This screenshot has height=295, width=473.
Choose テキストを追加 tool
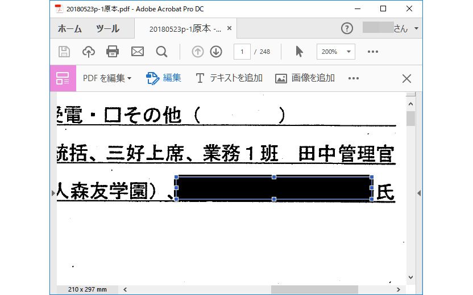click(x=229, y=78)
